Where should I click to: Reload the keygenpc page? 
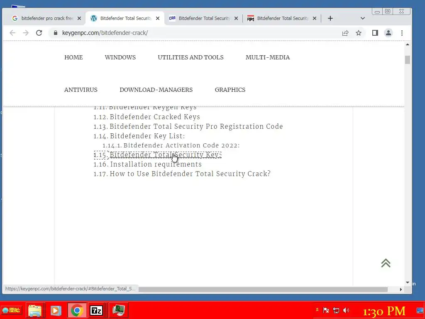tap(39, 33)
